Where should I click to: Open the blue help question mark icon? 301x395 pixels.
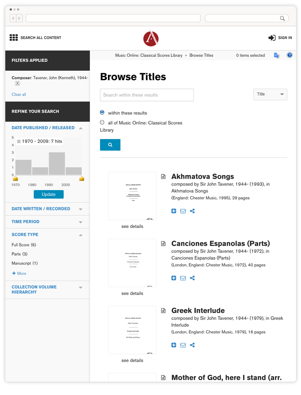(290, 55)
